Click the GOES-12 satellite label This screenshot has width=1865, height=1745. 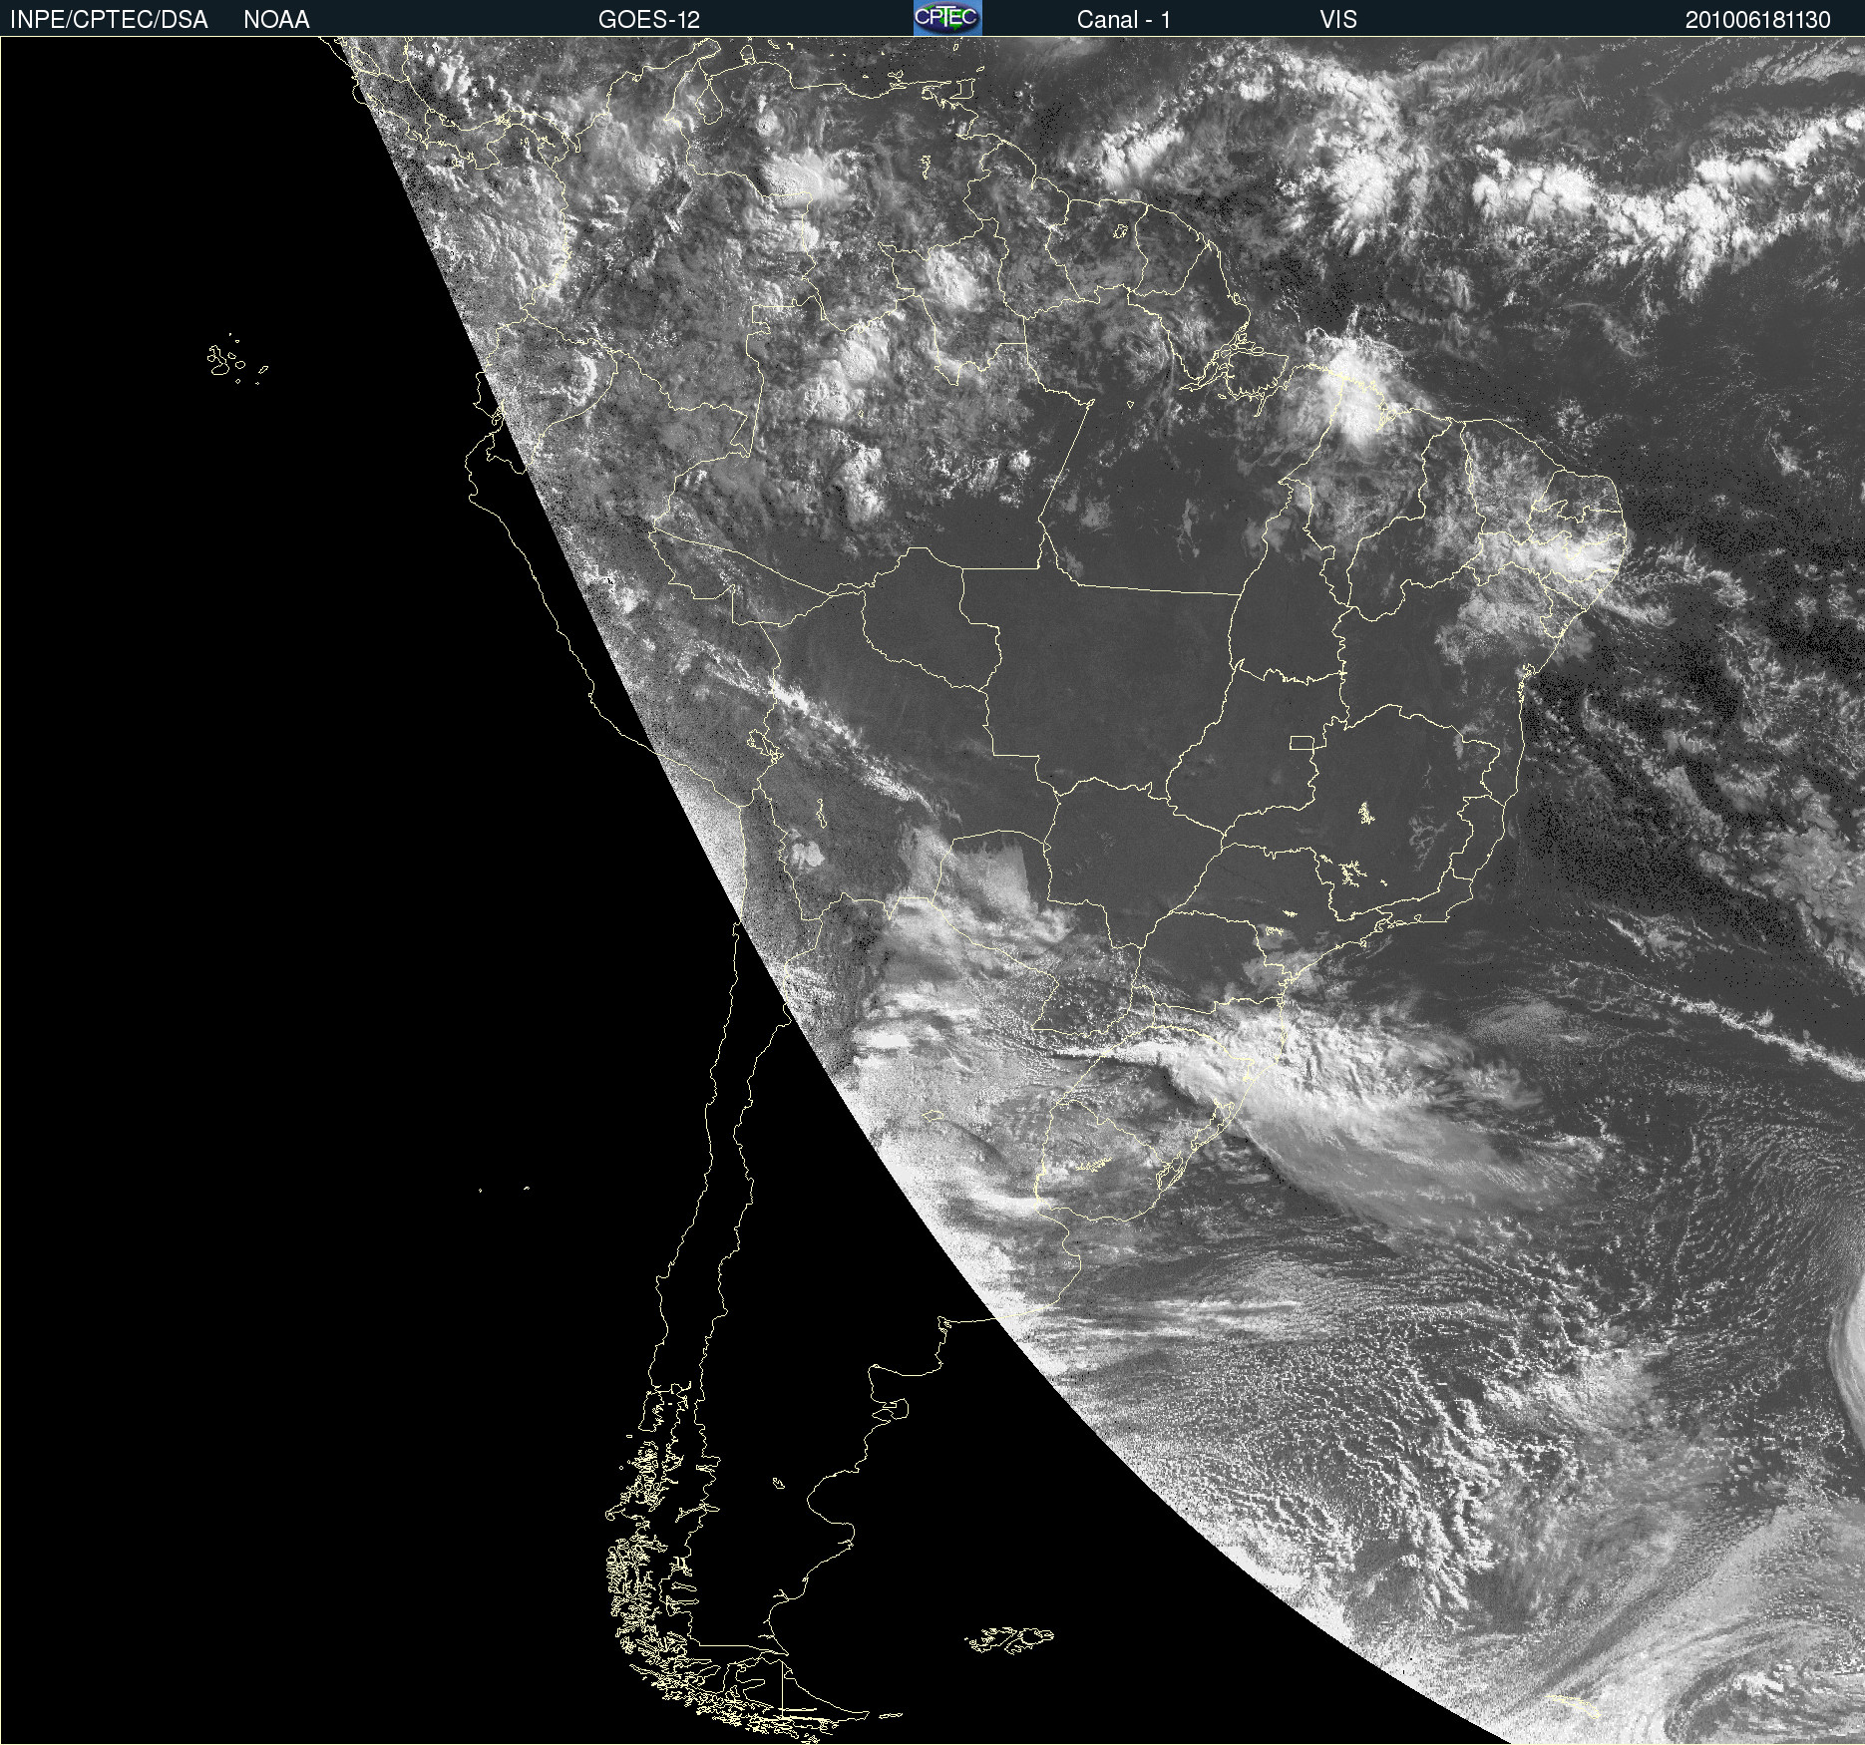click(649, 20)
